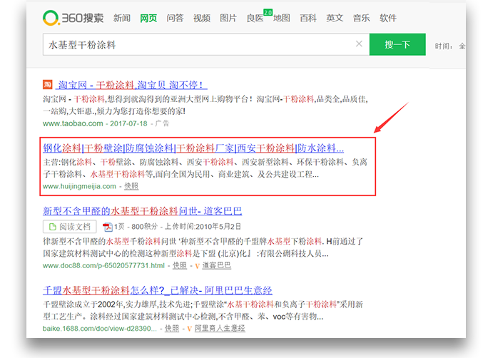Switch to the 新闻 tab

122,18
